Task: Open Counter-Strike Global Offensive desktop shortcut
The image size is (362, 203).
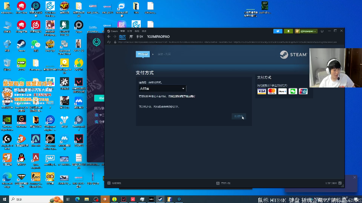Action: (x=36, y=180)
